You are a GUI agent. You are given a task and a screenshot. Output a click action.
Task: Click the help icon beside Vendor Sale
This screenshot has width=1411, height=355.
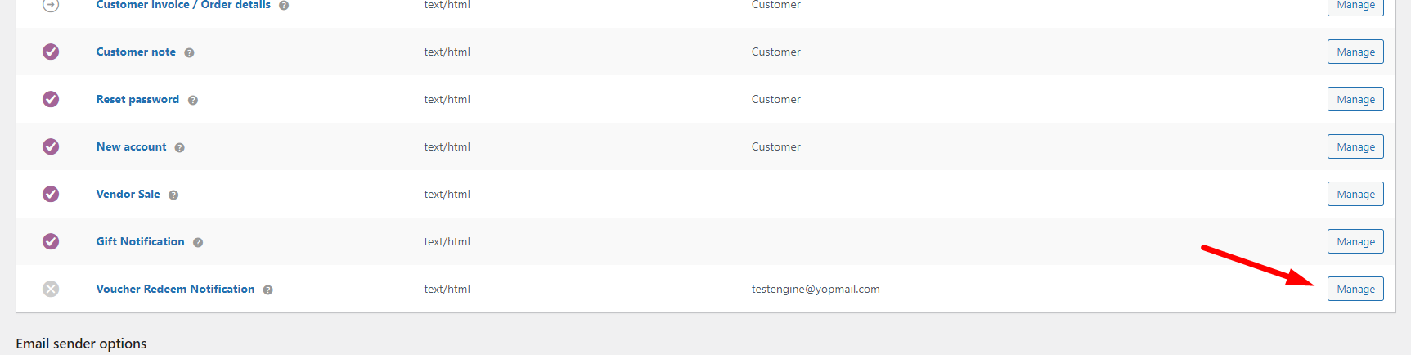(x=173, y=195)
